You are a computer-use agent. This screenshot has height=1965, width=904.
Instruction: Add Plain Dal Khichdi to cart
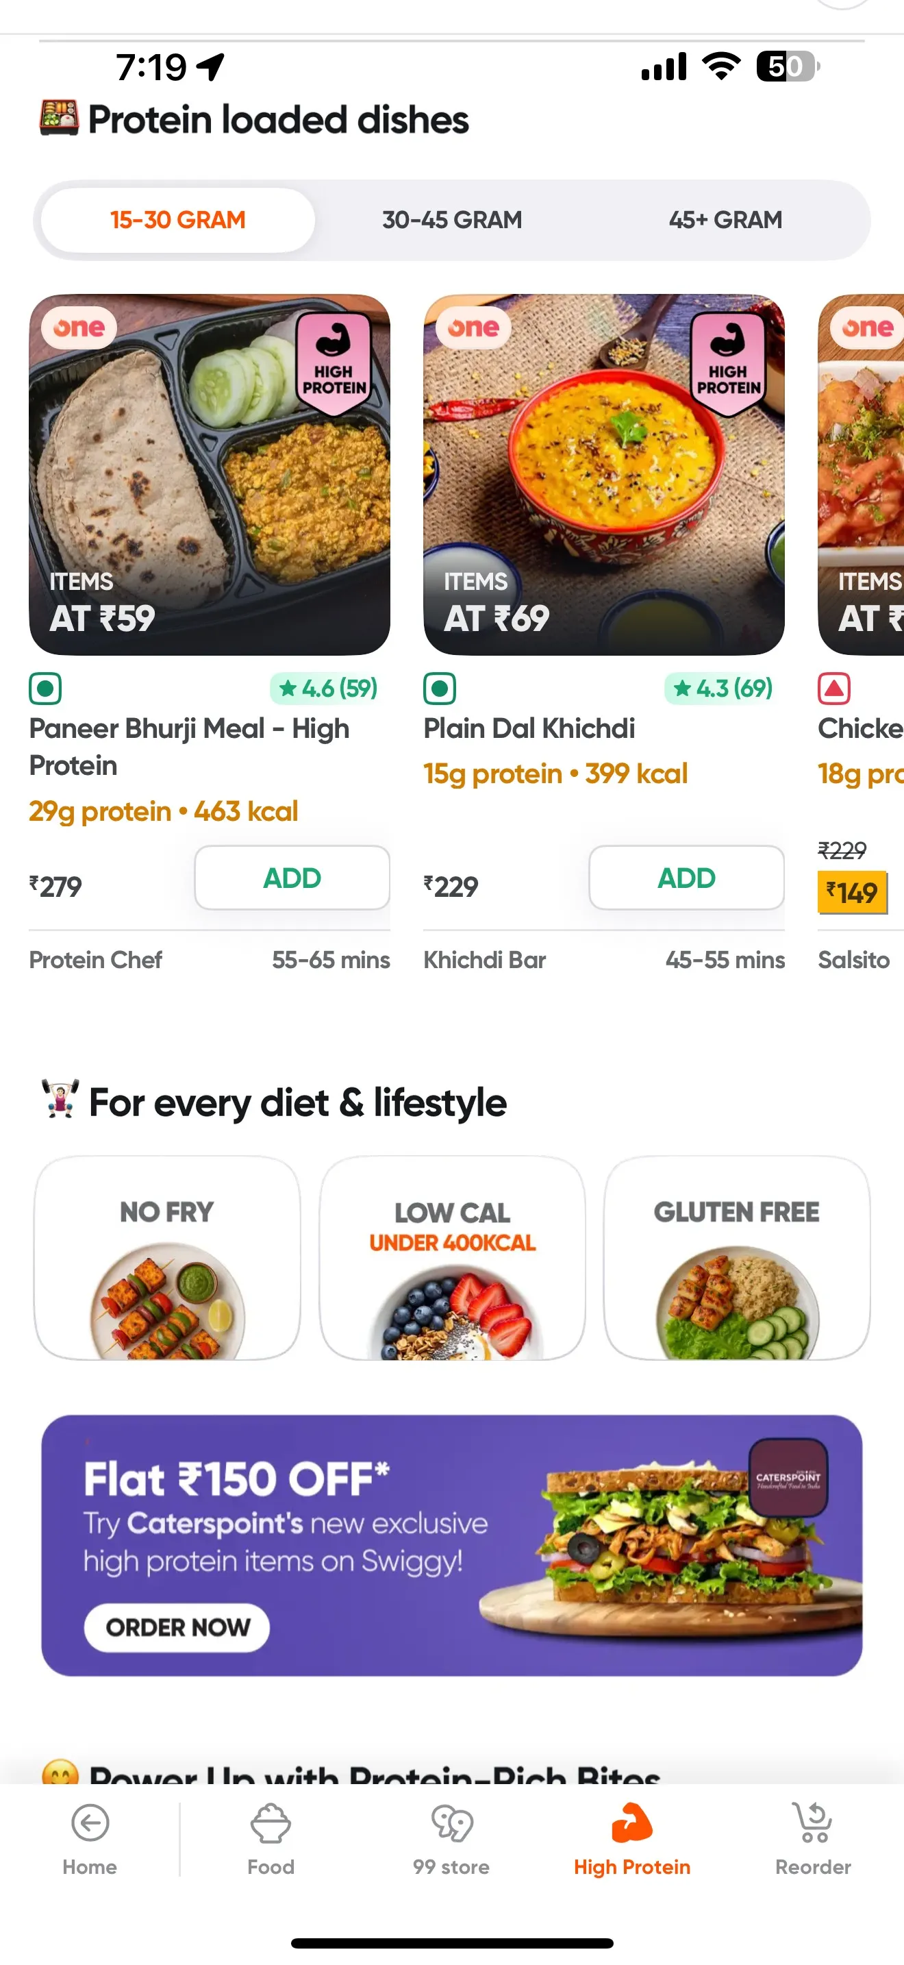(x=686, y=878)
